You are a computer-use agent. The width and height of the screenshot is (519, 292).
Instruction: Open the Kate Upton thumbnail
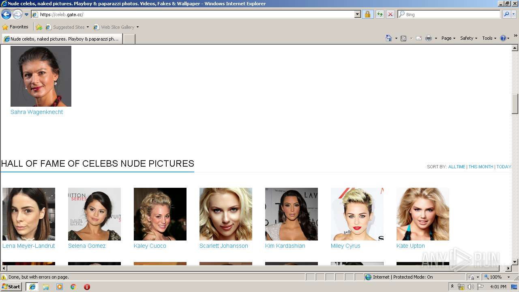coord(423,214)
